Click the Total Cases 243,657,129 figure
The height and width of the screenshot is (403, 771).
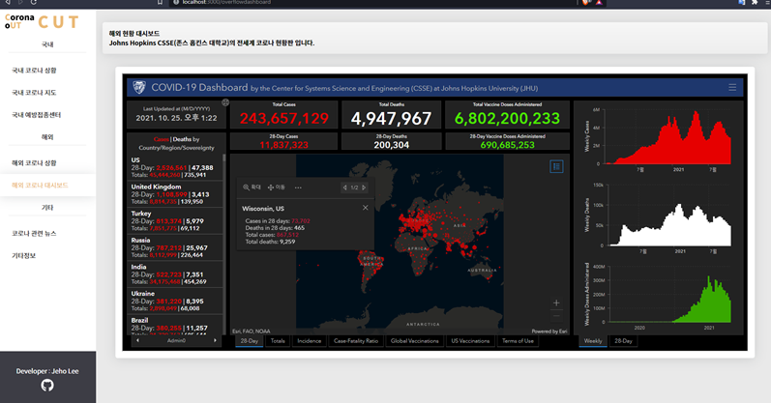coord(284,119)
